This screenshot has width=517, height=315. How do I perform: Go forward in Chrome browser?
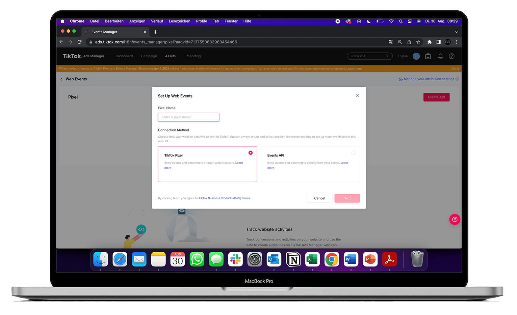70,42
